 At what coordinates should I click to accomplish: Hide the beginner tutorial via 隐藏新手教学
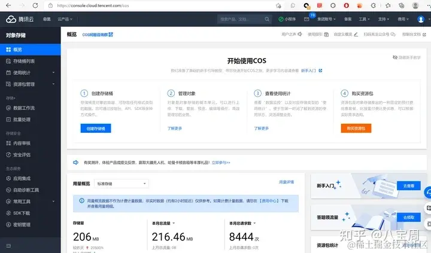pos(406,57)
